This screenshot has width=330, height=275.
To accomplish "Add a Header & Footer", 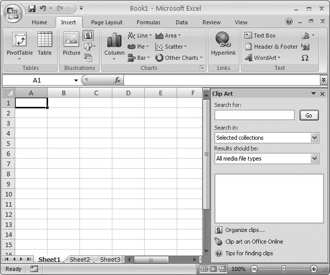I will point(271,47).
